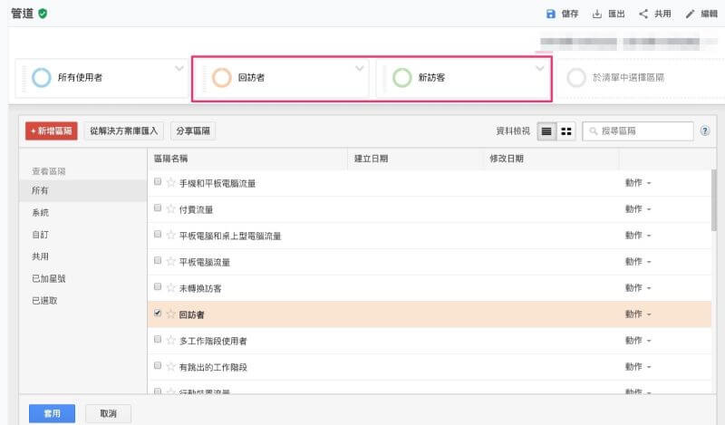Uncheck the 回訪者 checkbox
Image resolution: width=725 pixels, height=425 pixels.
click(x=158, y=313)
